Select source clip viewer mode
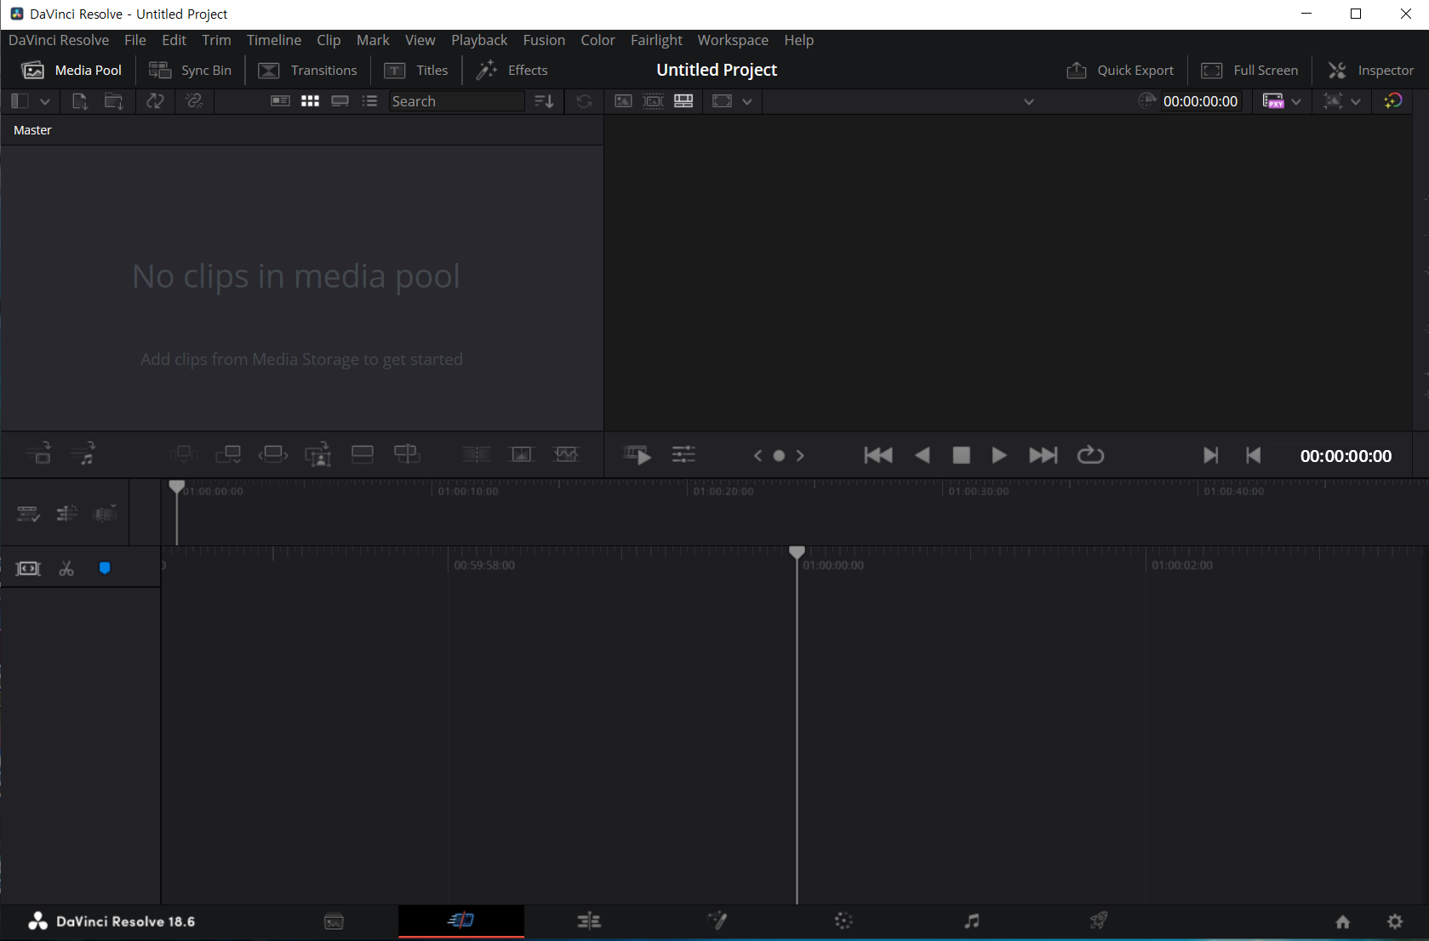The image size is (1429, 941). [x=623, y=101]
